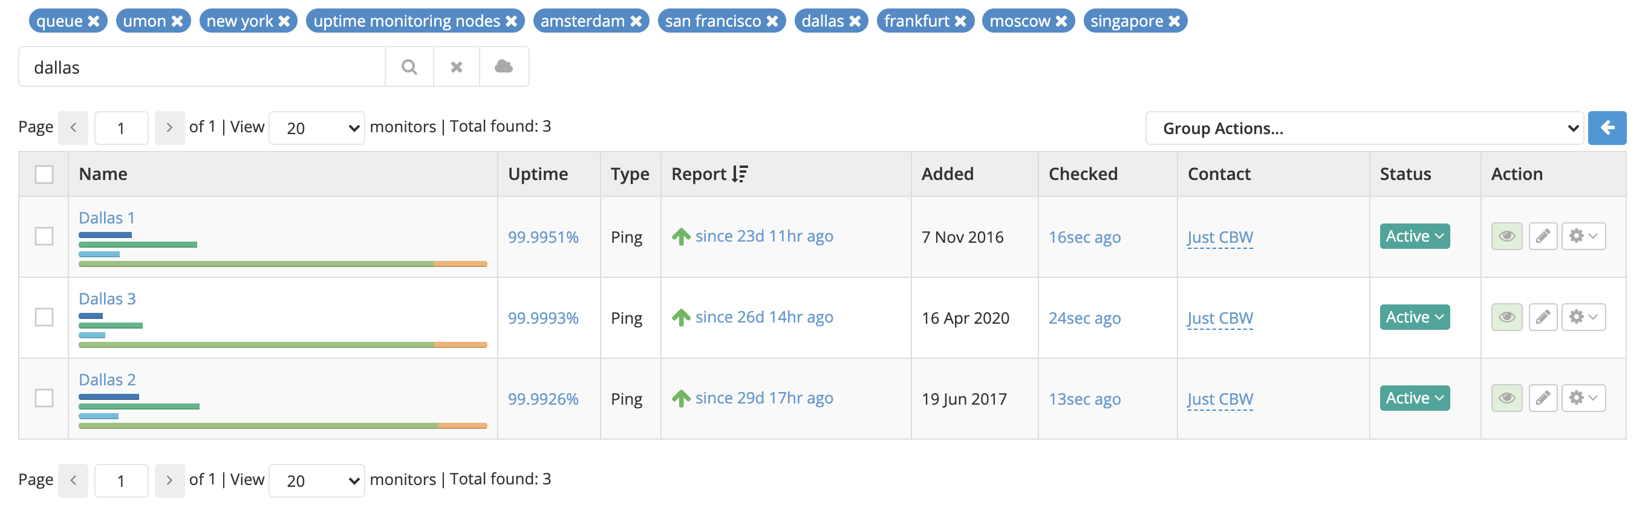This screenshot has width=1645, height=511.
Task: Tick the Dallas 1 row checkbox
Action: 44,236
